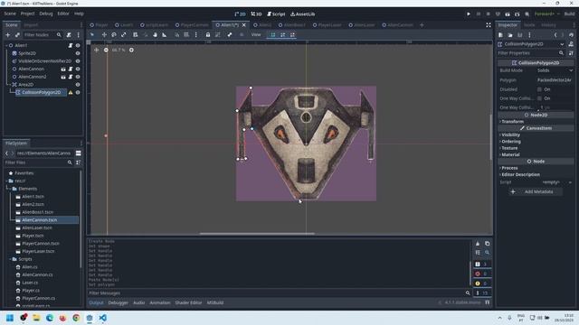Open the Project menu
This screenshot has width=579, height=325.
point(27,14)
